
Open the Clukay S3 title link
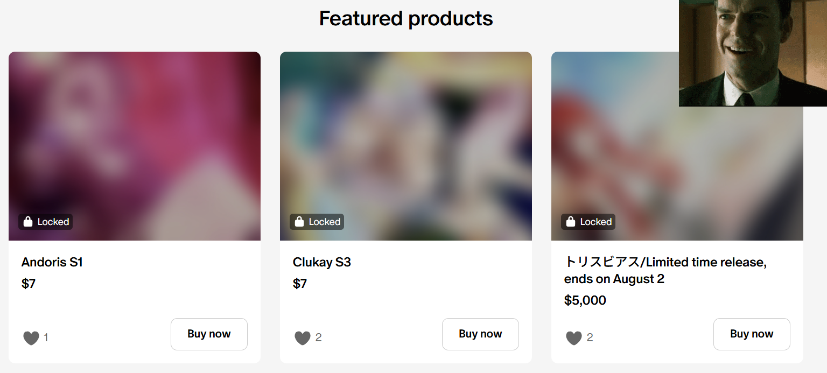pos(322,263)
